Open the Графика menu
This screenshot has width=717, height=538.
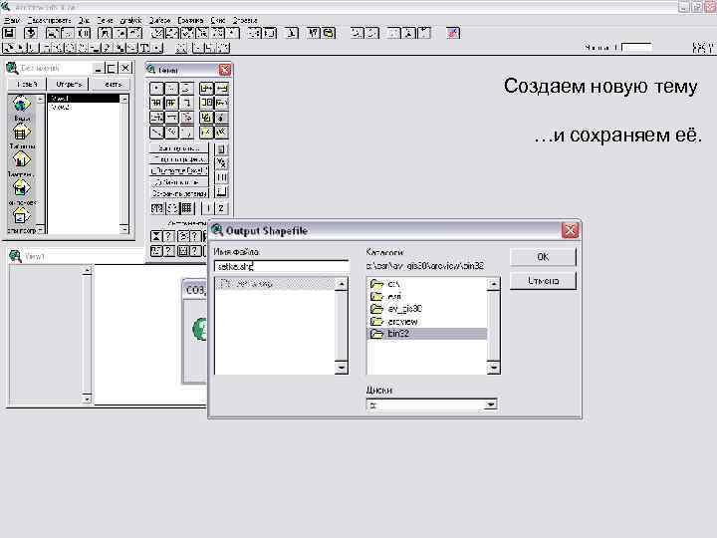tap(190, 20)
